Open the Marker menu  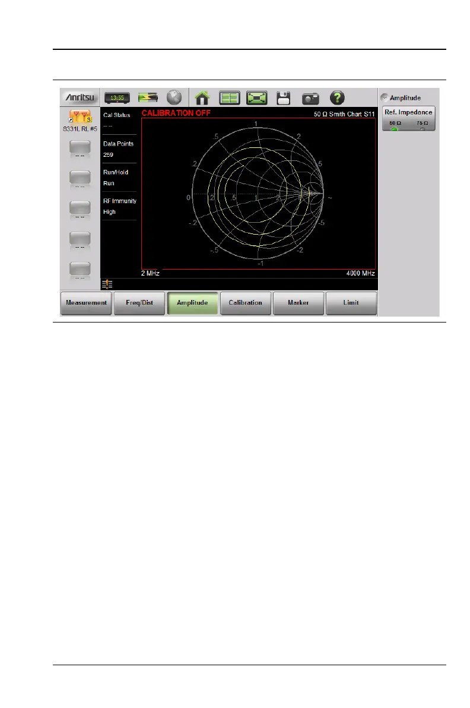pos(298,302)
